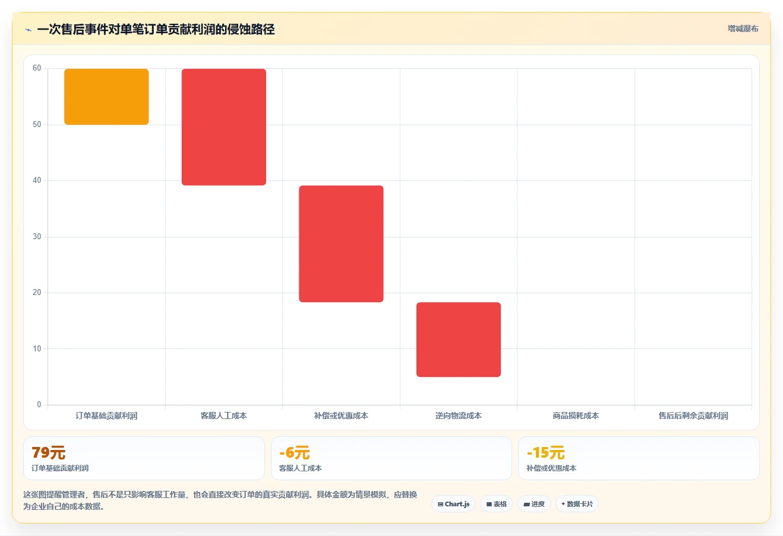Click the y-axis value 0
This screenshot has width=783, height=536.
pos(39,405)
